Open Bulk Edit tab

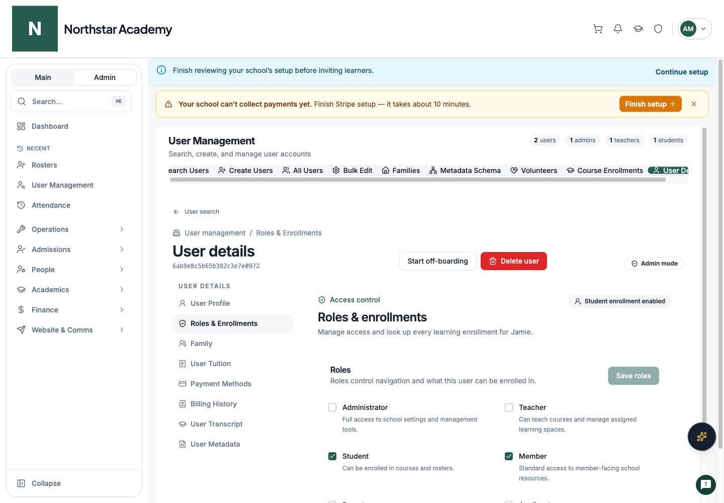click(x=352, y=171)
